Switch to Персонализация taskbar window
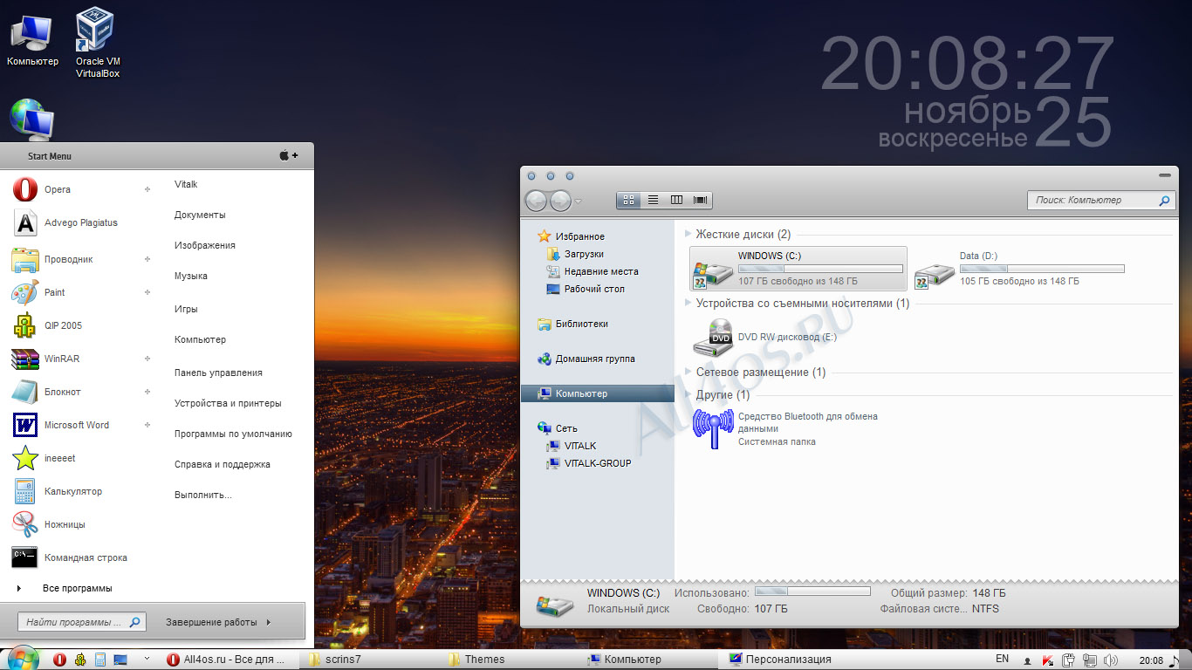Image resolution: width=1192 pixels, height=670 pixels. point(788,660)
